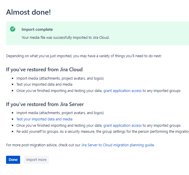Click Once you've finished importing text under Jira Server
This screenshot has width=189, height=175.
[59, 125]
